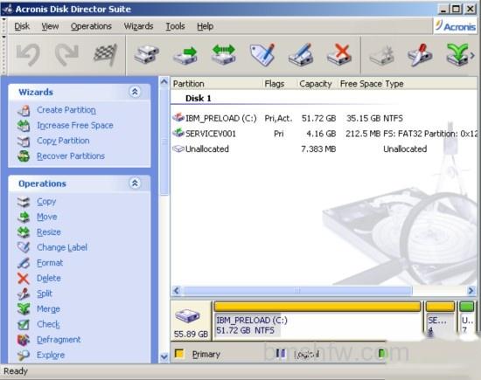Click the Commit checkered flag icon

105,54
